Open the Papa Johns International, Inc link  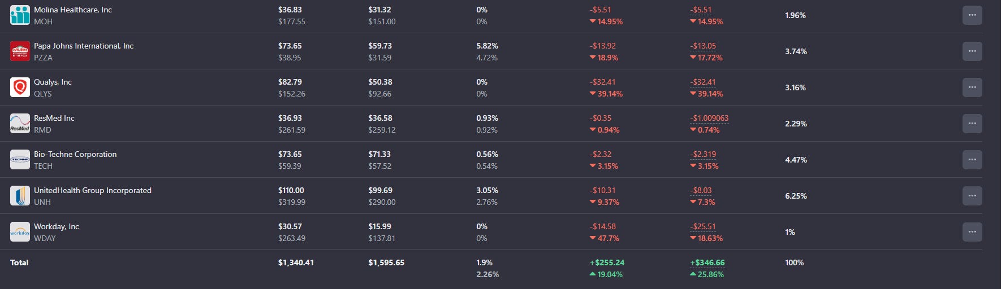[84, 46]
